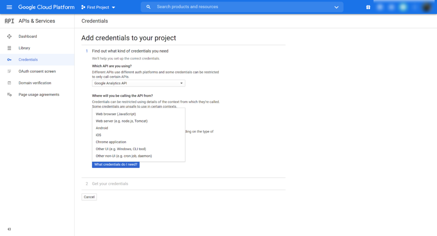Open the First Project selector
This screenshot has width=437, height=236.
pyautogui.click(x=99, y=7)
